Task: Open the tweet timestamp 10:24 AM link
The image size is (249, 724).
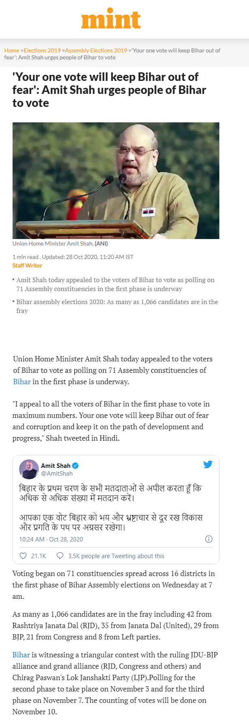Action: 51,539
